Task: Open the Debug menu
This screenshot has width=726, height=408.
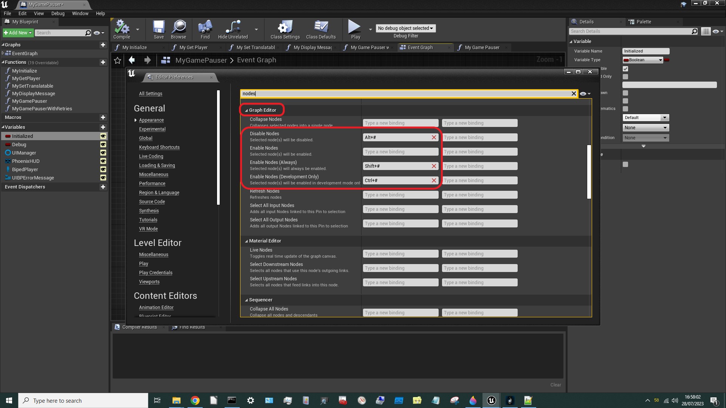Action: point(58,14)
